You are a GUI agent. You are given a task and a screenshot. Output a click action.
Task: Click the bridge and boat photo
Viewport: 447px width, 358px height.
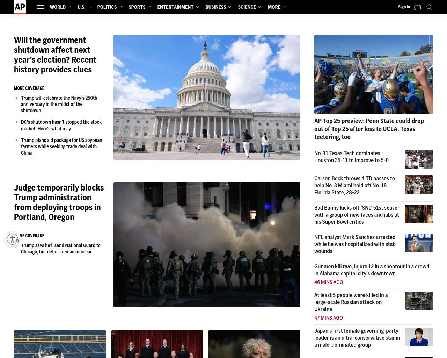click(60, 344)
